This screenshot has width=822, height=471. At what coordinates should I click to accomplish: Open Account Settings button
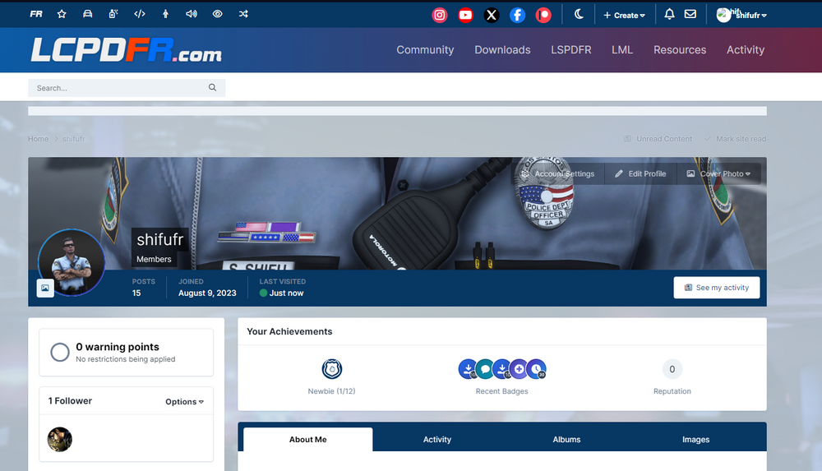coord(558,173)
